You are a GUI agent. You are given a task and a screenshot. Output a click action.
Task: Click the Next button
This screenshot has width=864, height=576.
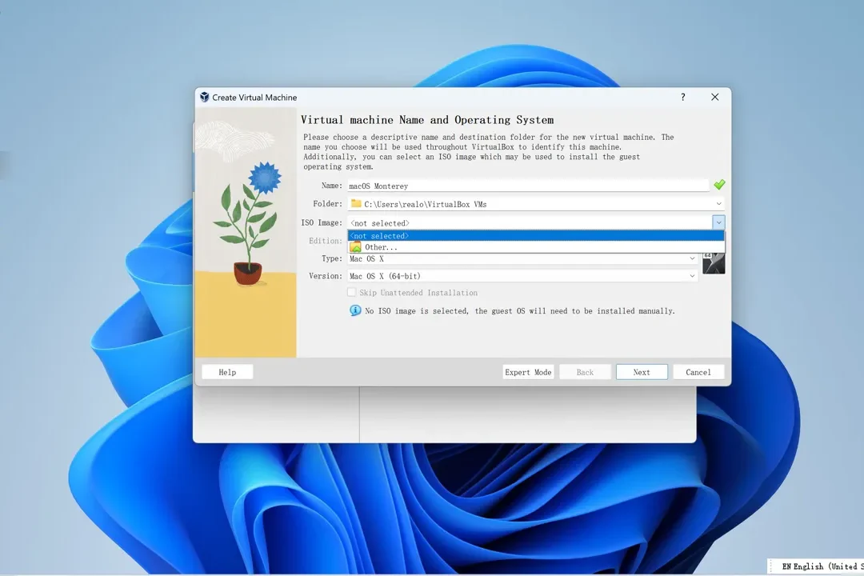[x=642, y=371]
